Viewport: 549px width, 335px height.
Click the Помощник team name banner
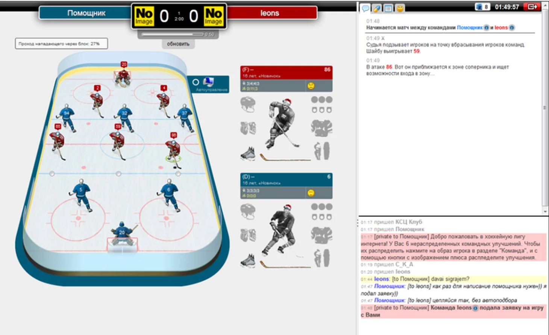click(86, 13)
